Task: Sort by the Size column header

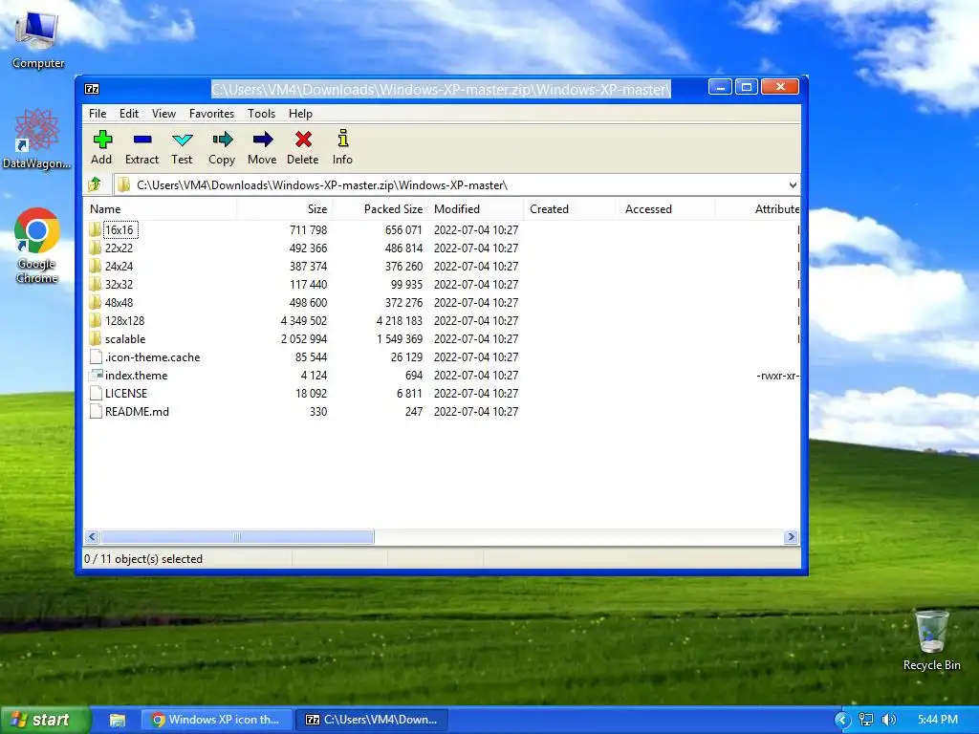Action: pyautogui.click(x=285, y=209)
